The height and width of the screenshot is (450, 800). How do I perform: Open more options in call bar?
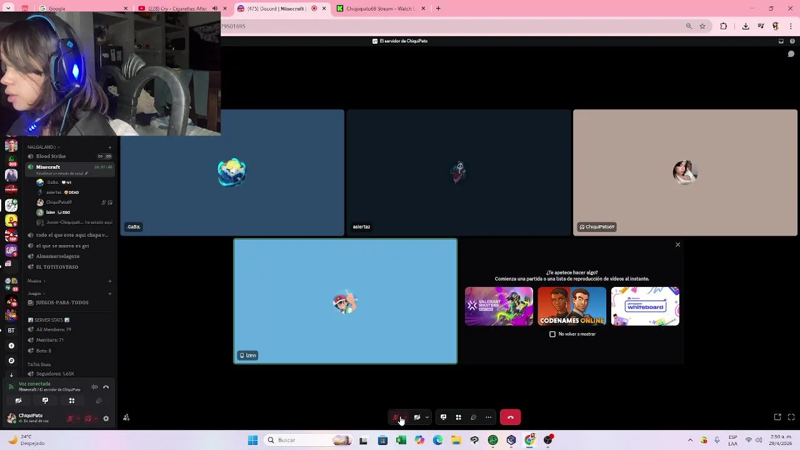[x=488, y=417]
